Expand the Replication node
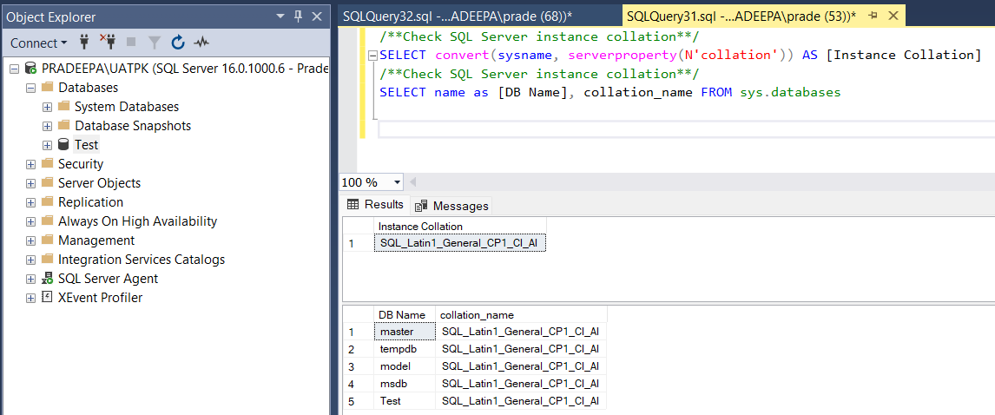The image size is (995, 415). click(30, 202)
